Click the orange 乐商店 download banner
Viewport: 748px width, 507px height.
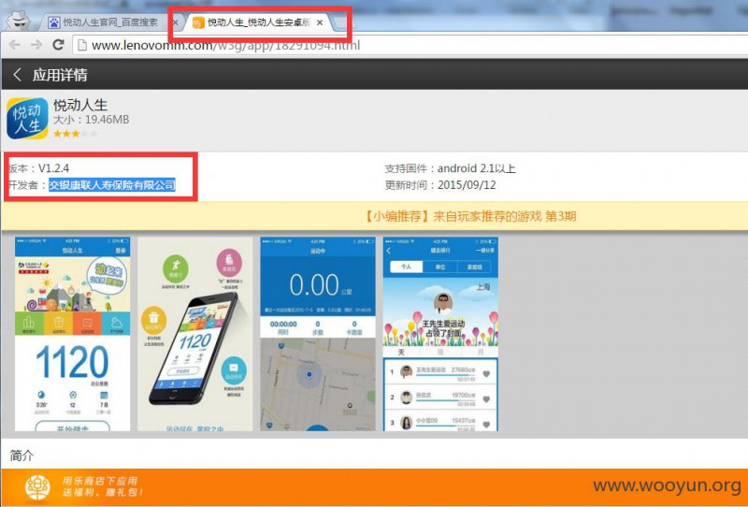(374, 487)
